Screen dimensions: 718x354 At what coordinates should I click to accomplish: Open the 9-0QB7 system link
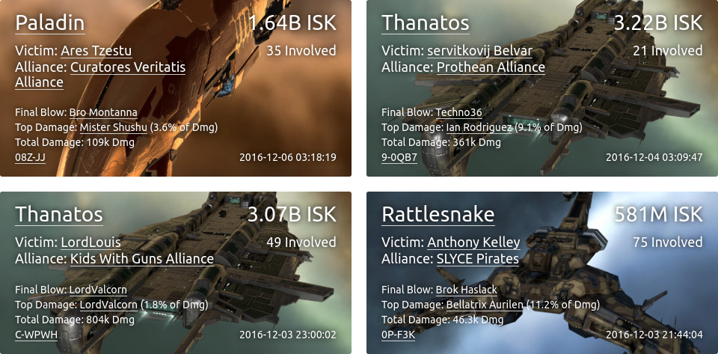coord(399,157)
